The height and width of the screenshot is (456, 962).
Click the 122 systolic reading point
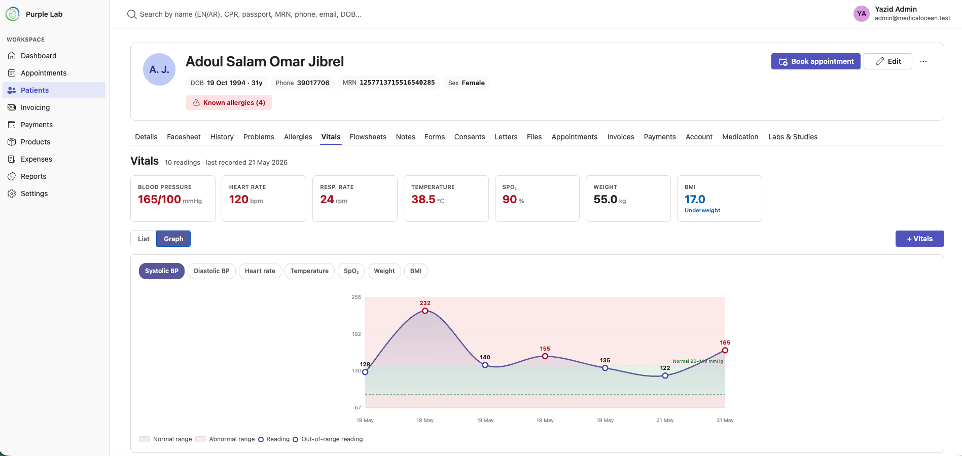[665, 375]
